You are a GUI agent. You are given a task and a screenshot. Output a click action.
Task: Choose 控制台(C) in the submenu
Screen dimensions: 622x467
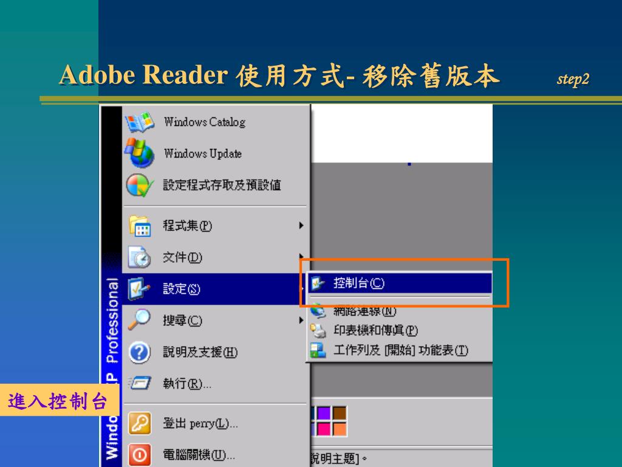pos(400,283)
